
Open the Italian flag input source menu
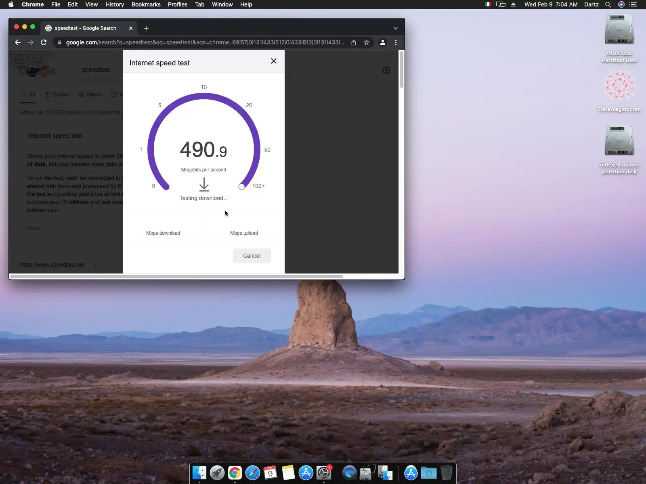click(x=488, y=4)
